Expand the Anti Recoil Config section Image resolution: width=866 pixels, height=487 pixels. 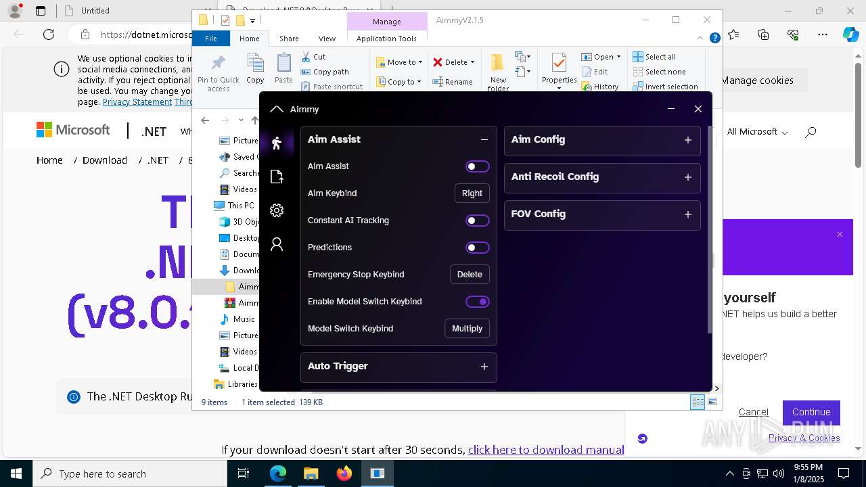point(688,177)
